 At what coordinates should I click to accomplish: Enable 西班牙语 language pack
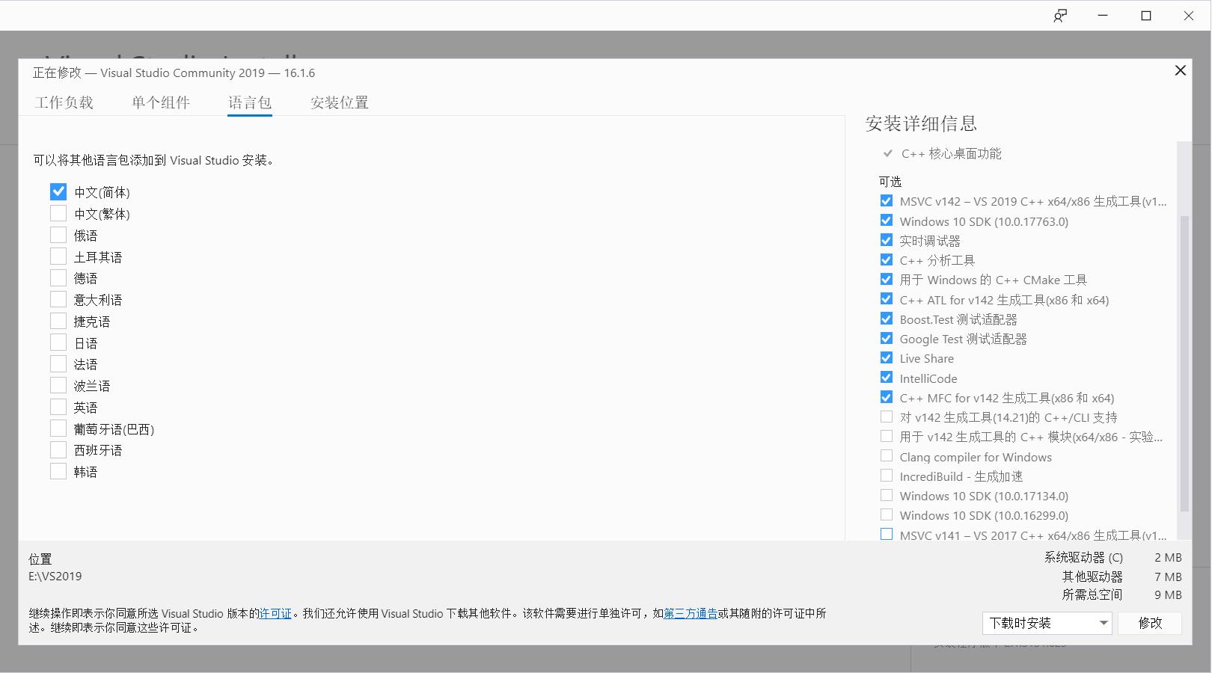pos(58,450)
